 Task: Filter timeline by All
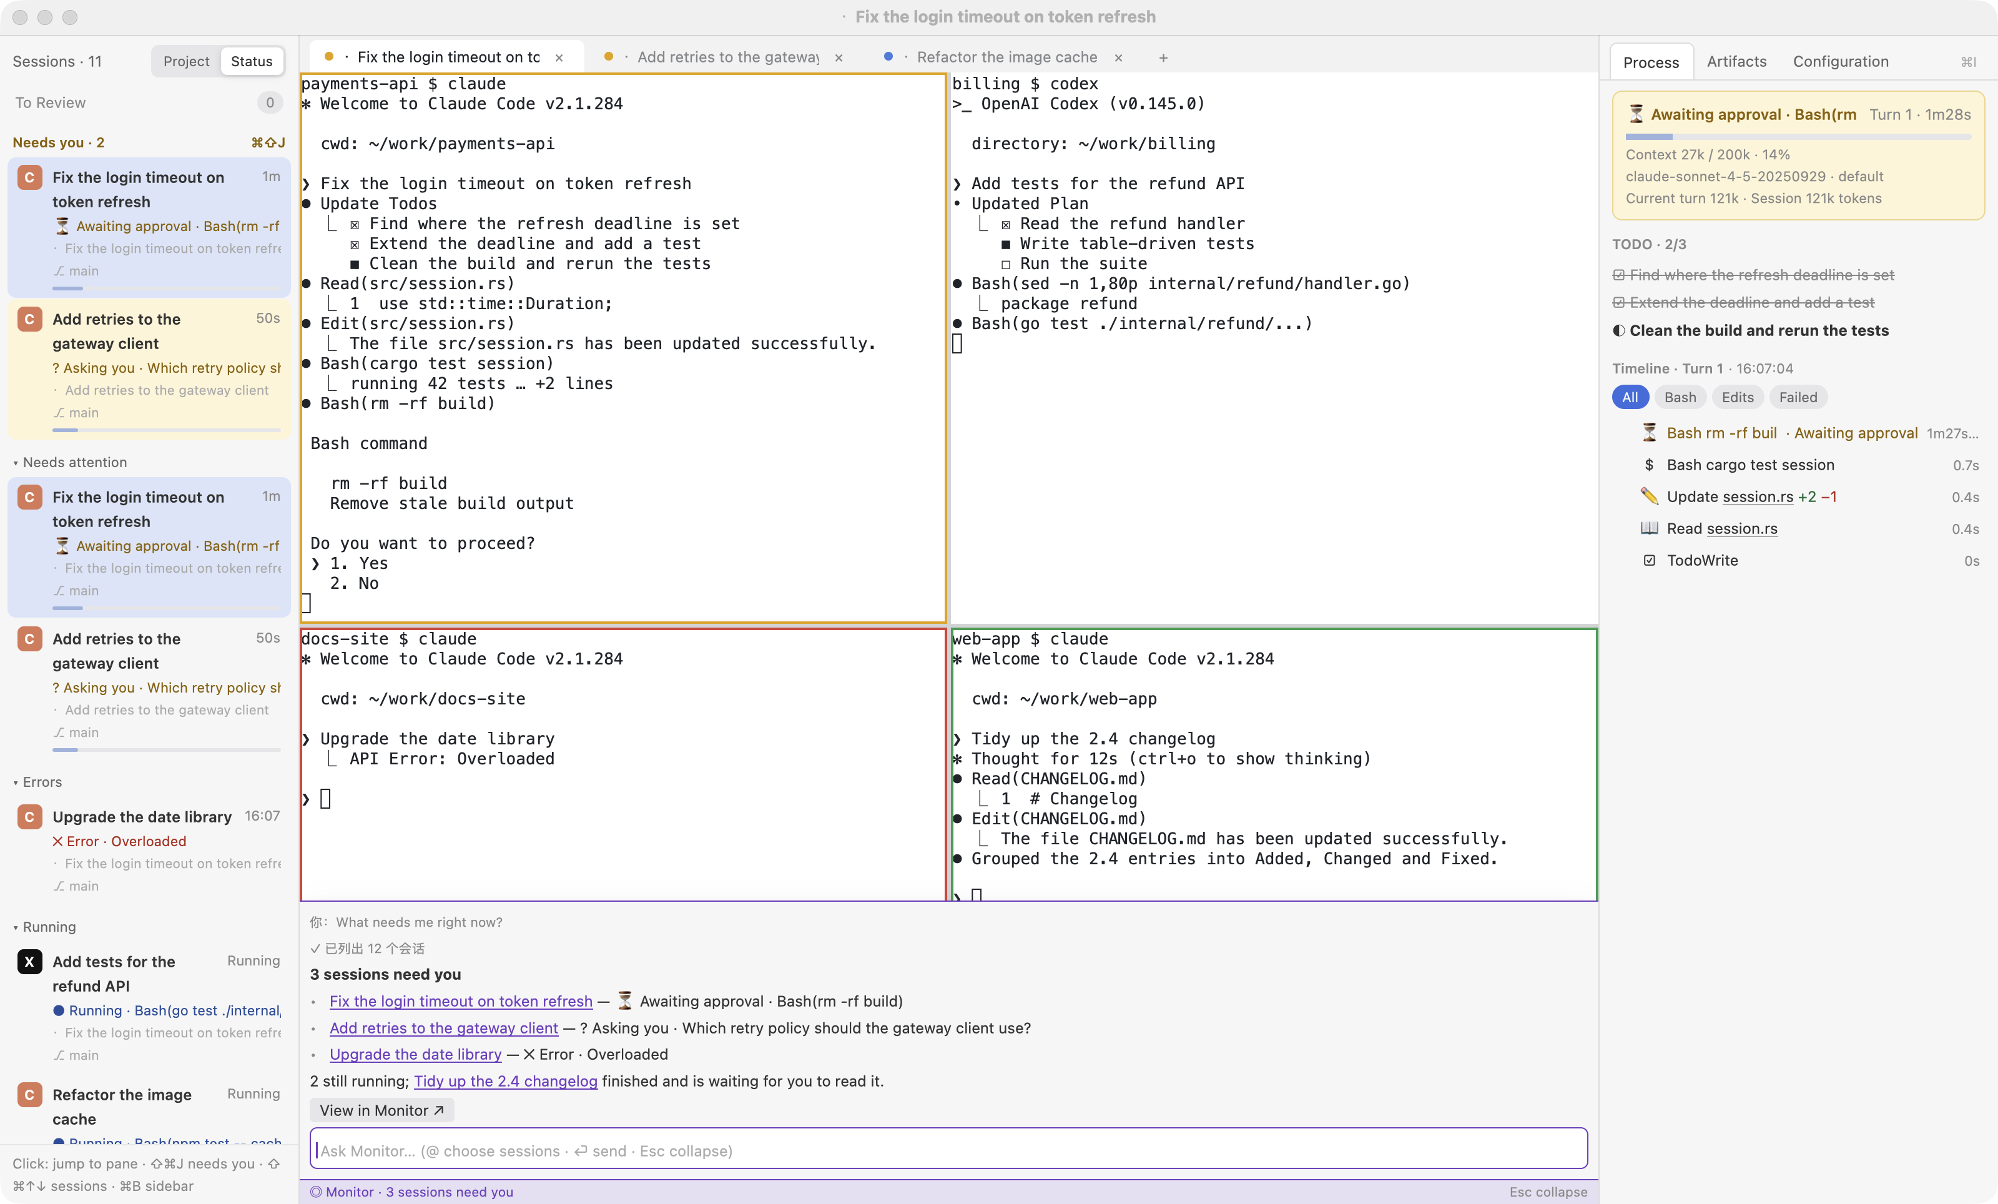coord(1629,397)
